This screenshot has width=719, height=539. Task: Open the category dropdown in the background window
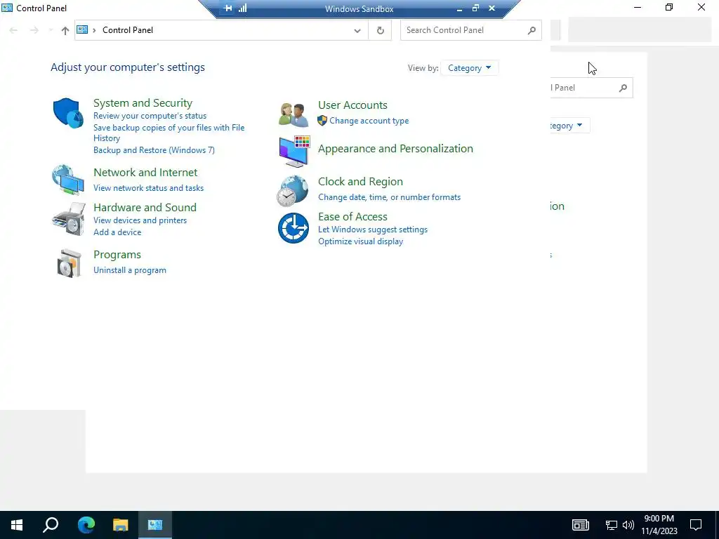click(x=569, y=126)
